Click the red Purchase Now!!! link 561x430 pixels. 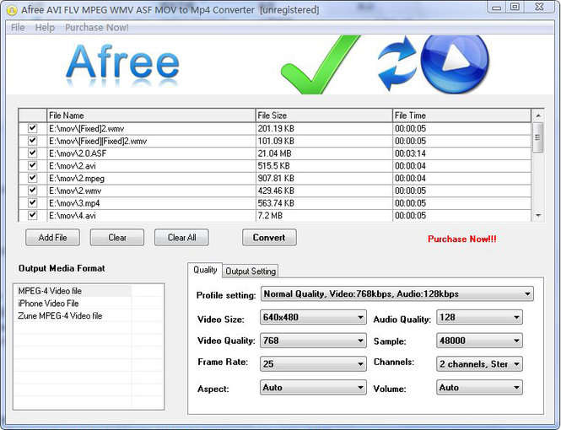pyautogui.click(x=462, y=239)
